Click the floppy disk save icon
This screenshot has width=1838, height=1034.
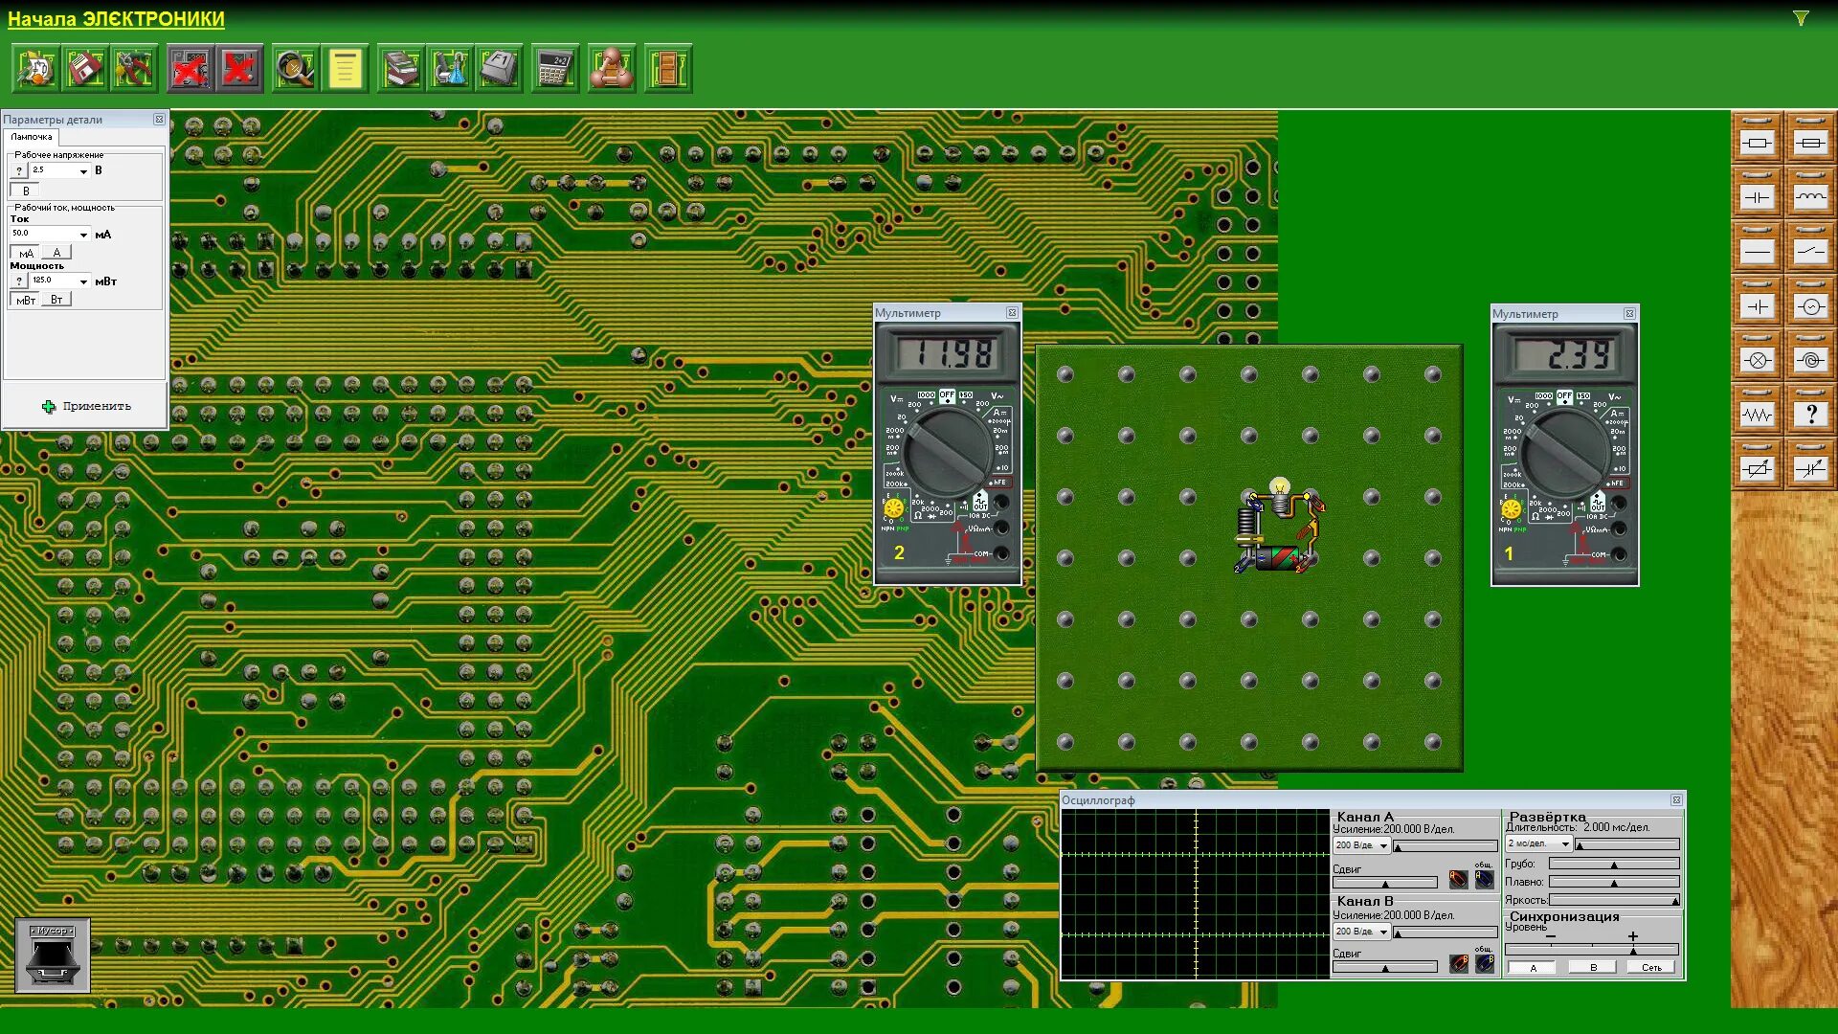point(84,69)
